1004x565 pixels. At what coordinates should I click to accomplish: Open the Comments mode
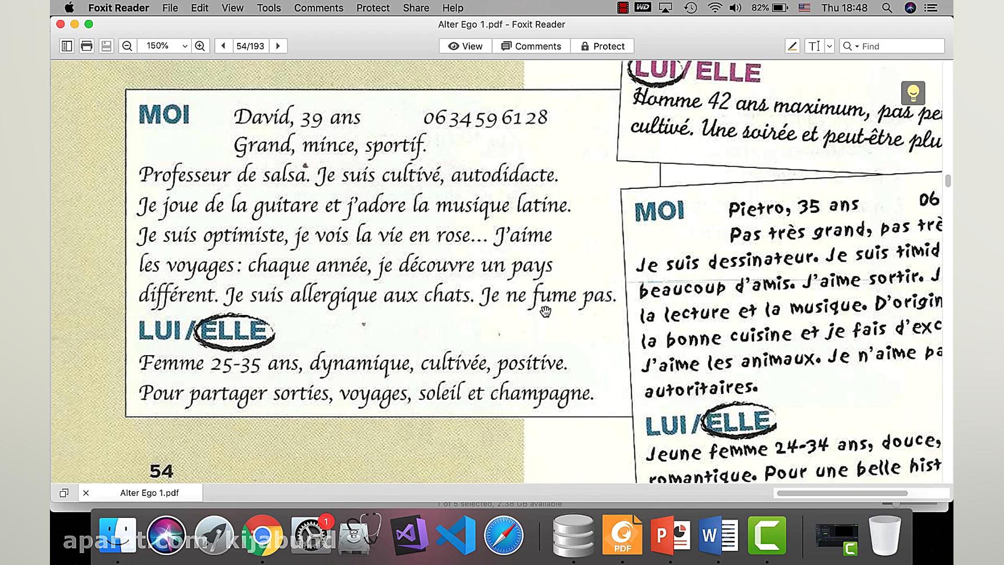tap(531, 46)
